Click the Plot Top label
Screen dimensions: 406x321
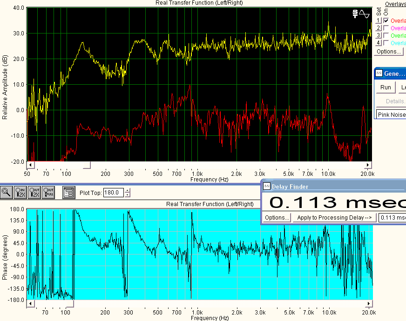(x=91, y=193)
